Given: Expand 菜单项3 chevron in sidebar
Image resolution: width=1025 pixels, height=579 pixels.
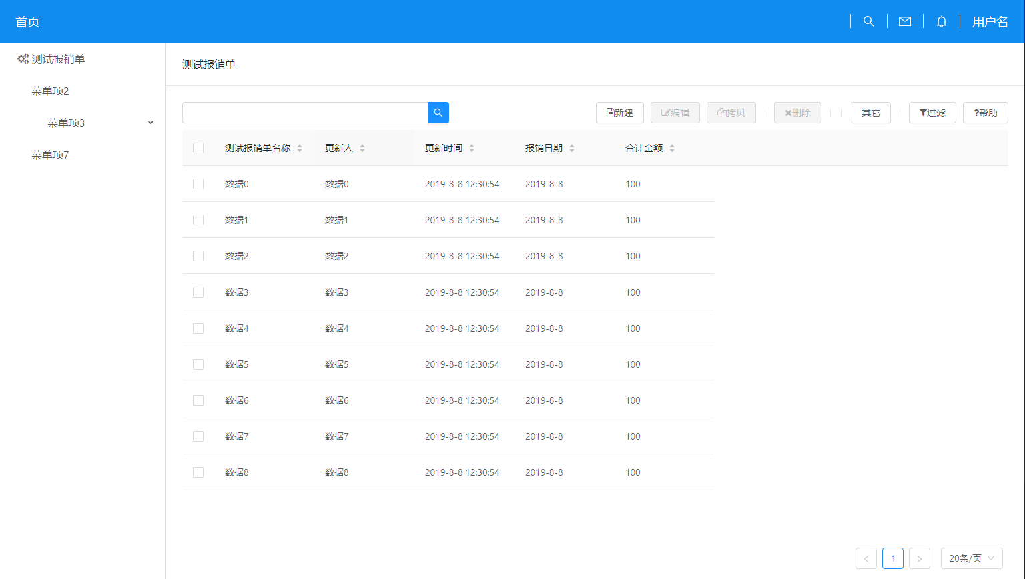Looking at the screenshot, I should tap(151, 123).
